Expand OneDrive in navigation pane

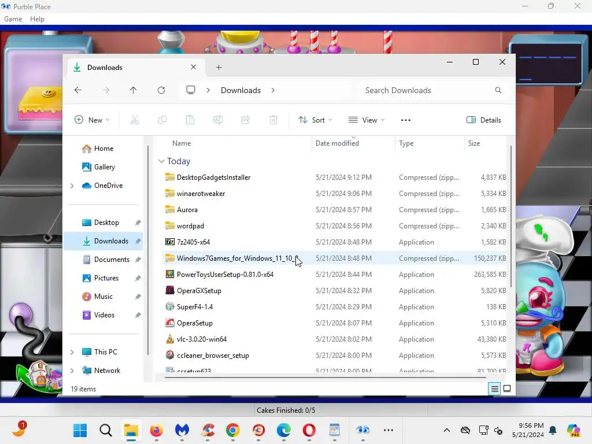(x=72, y=186)
